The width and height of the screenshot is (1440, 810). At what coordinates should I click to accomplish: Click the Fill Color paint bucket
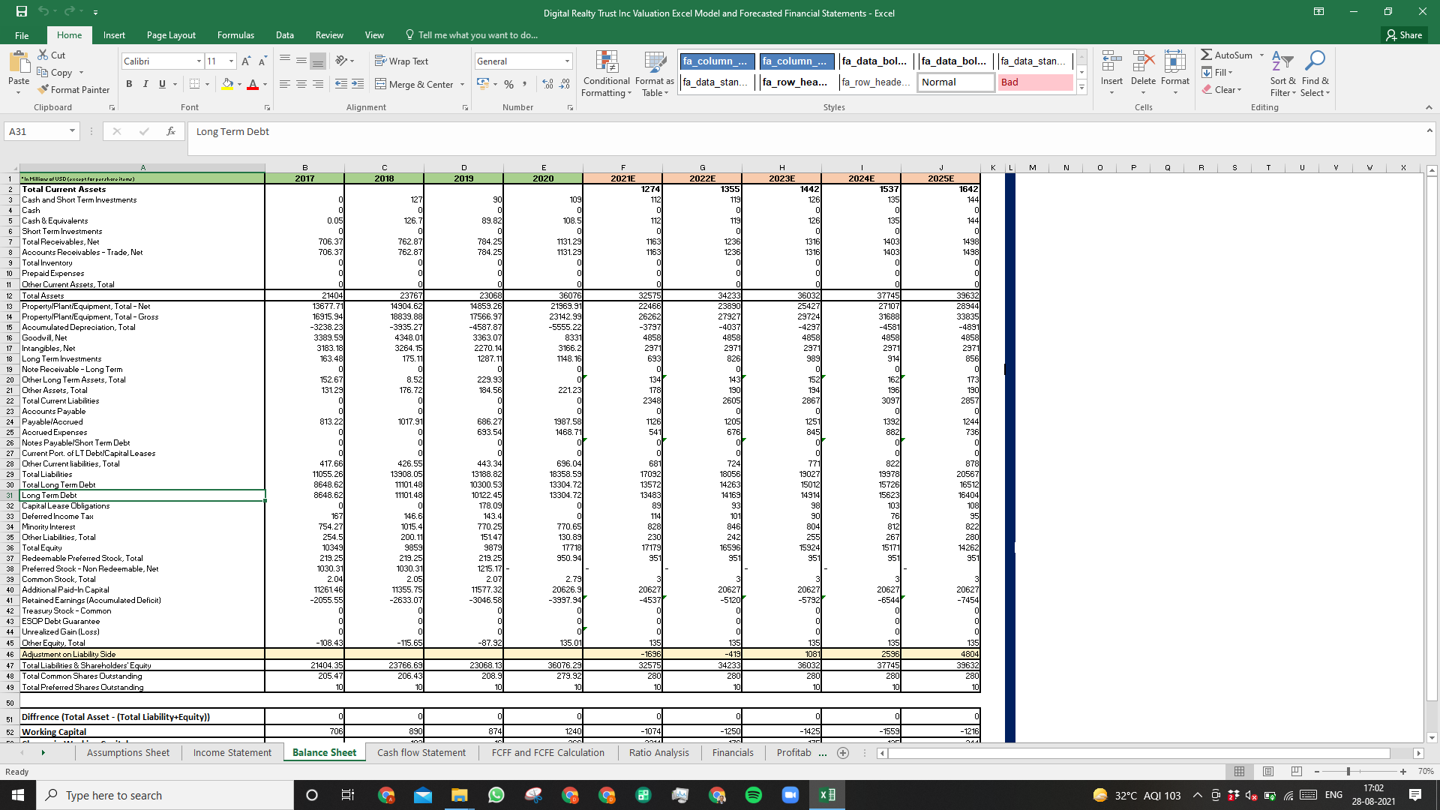click(227, 84)
